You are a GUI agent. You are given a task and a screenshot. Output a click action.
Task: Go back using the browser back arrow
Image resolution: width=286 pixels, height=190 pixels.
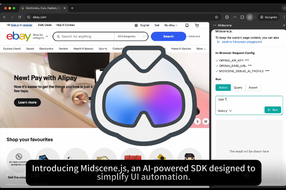tap(4, 17)
